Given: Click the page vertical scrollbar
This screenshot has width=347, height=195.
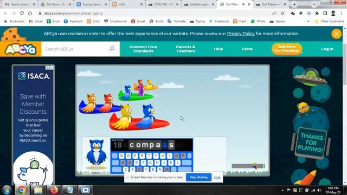Looking at the screenshot, I should coord(345,64).
